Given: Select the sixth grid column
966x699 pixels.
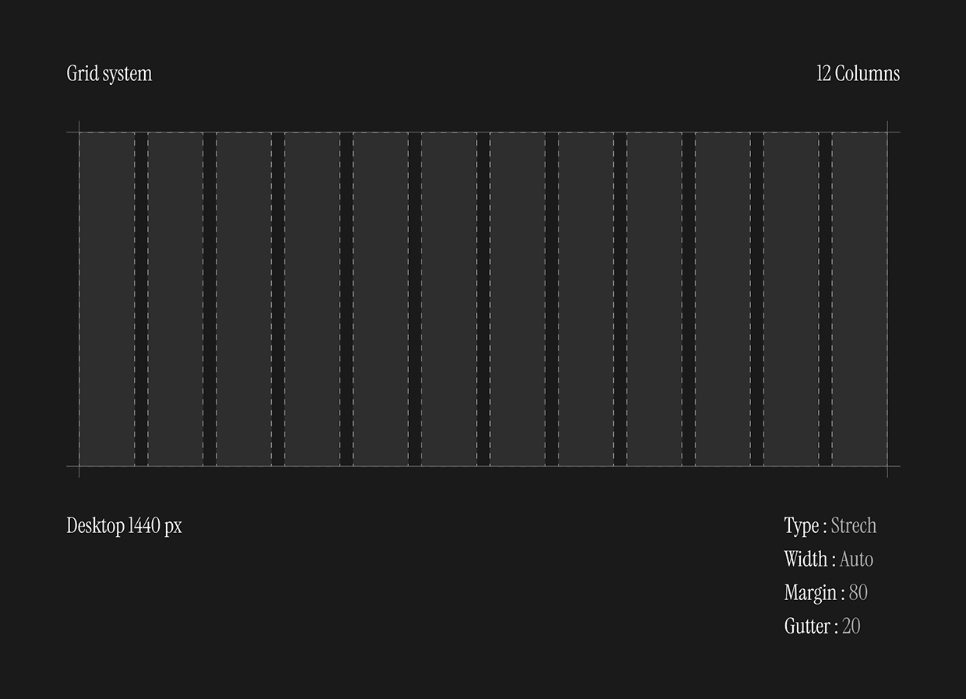Looking at the screenshot, I should point(449,299).
